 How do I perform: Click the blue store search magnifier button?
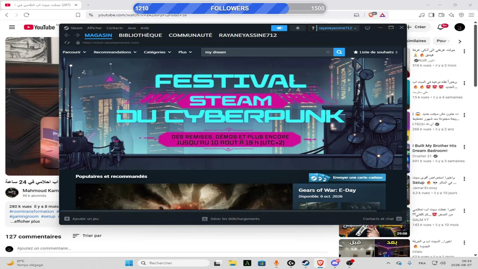tap(339, 52)
